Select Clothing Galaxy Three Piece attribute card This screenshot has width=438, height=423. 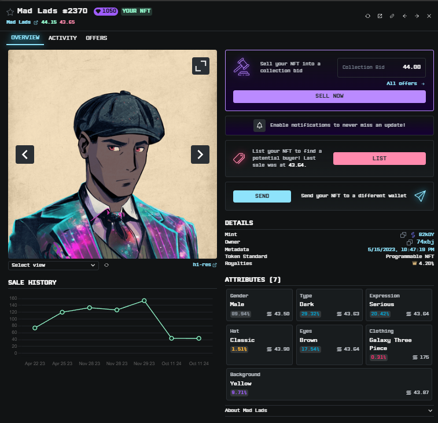[399, 345]
